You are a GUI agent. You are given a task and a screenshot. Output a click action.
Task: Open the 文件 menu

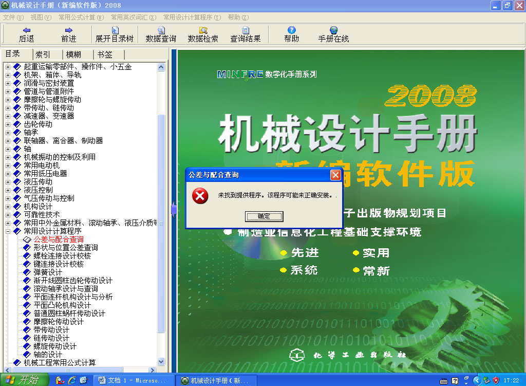point(13,17)
